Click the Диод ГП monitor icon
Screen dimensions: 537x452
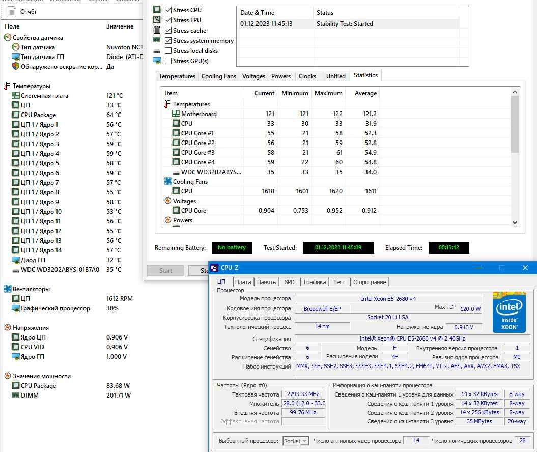pos(15,260)
